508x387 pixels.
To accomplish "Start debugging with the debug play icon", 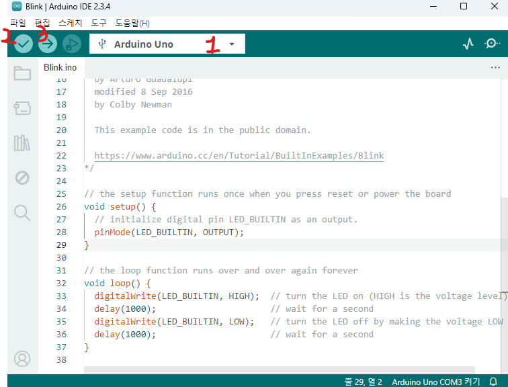I will pos(72,44).
